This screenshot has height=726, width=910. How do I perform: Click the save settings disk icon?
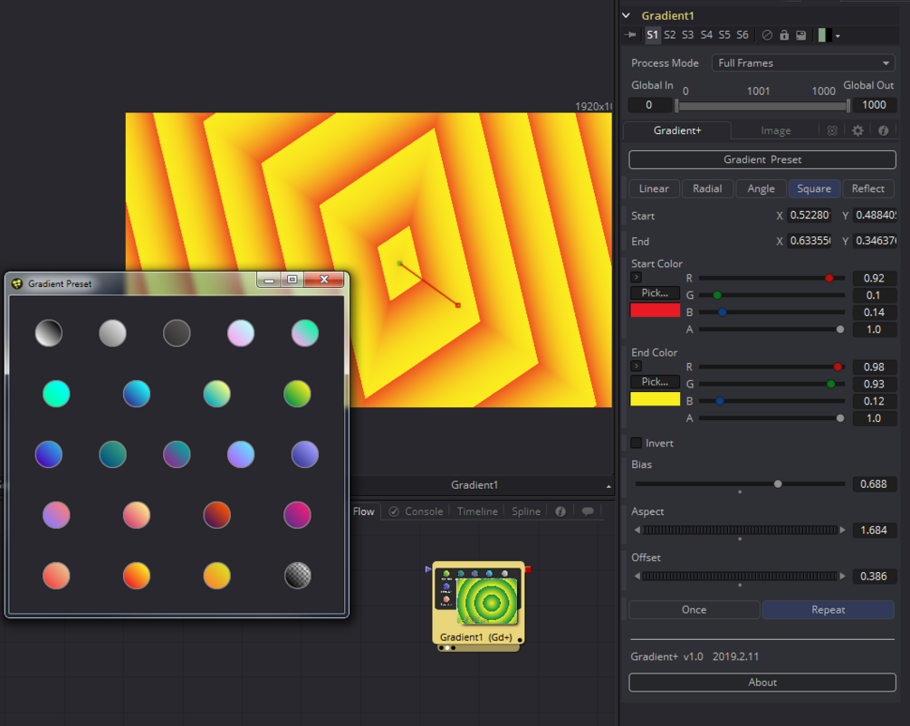(801, 34)
